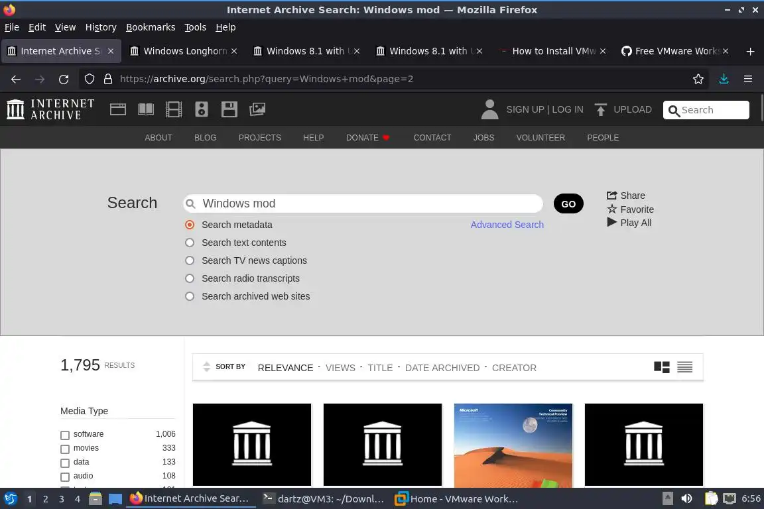Open the Texts book icon

(146, 109)
